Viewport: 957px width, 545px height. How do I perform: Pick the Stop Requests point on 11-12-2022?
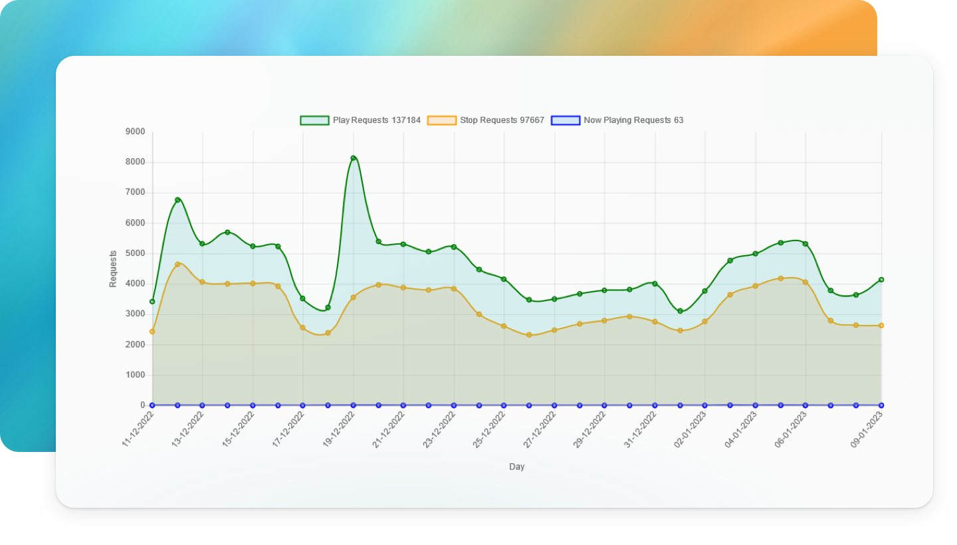(x=152, y=332)
